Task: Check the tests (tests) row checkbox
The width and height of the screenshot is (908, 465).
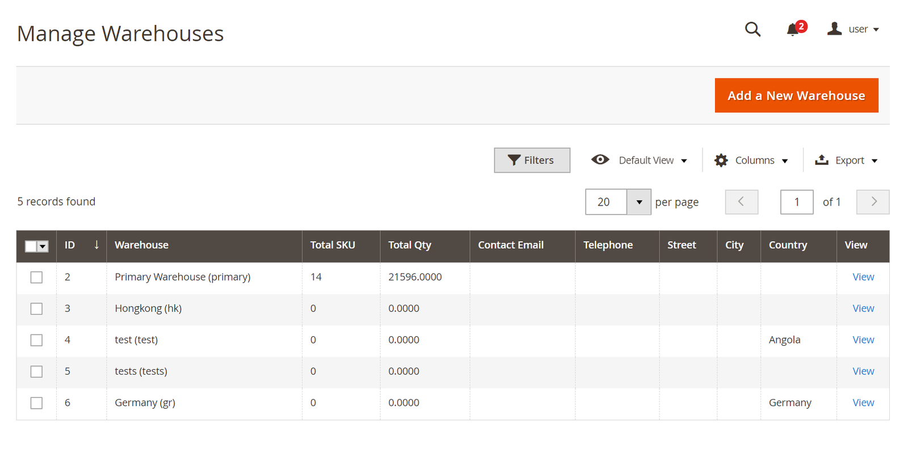Action: [x=36, y=371]
